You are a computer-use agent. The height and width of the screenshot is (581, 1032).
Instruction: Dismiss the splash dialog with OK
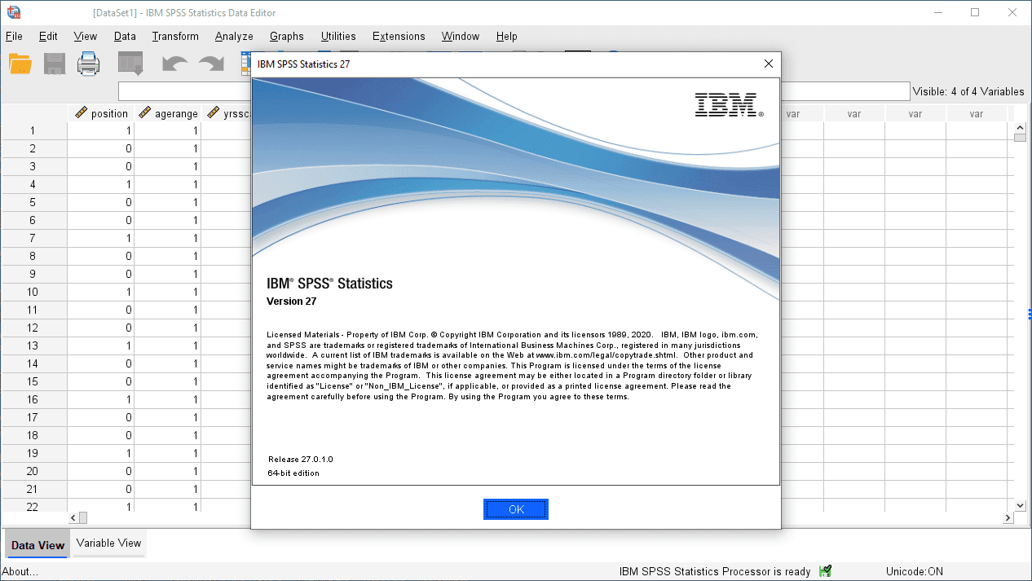click(x=515, y=508)
